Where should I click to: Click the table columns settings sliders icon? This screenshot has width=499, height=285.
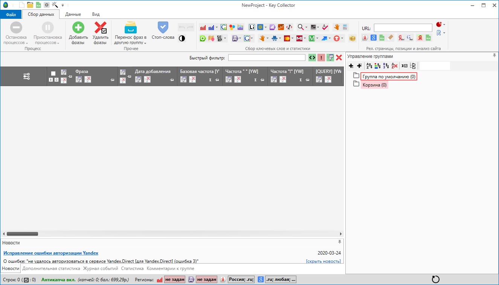pyautogui.click(x=26, y=76)
